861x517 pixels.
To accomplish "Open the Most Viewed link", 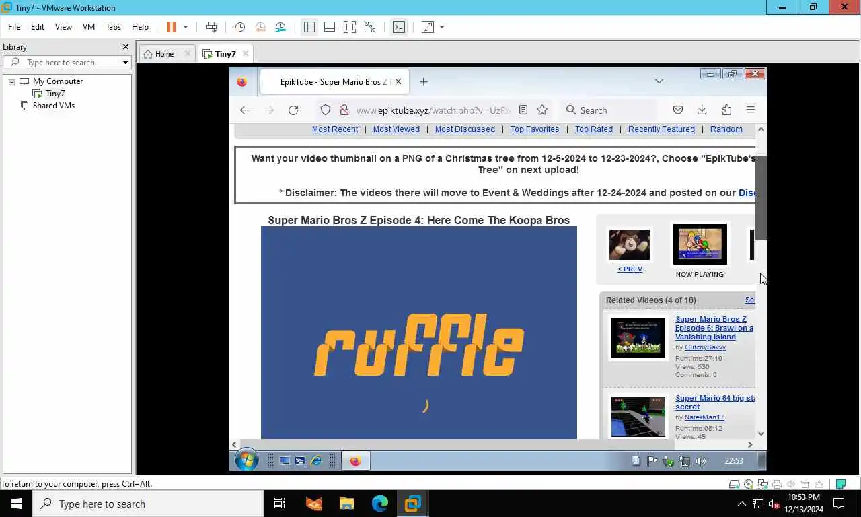I will coord(396,129).
